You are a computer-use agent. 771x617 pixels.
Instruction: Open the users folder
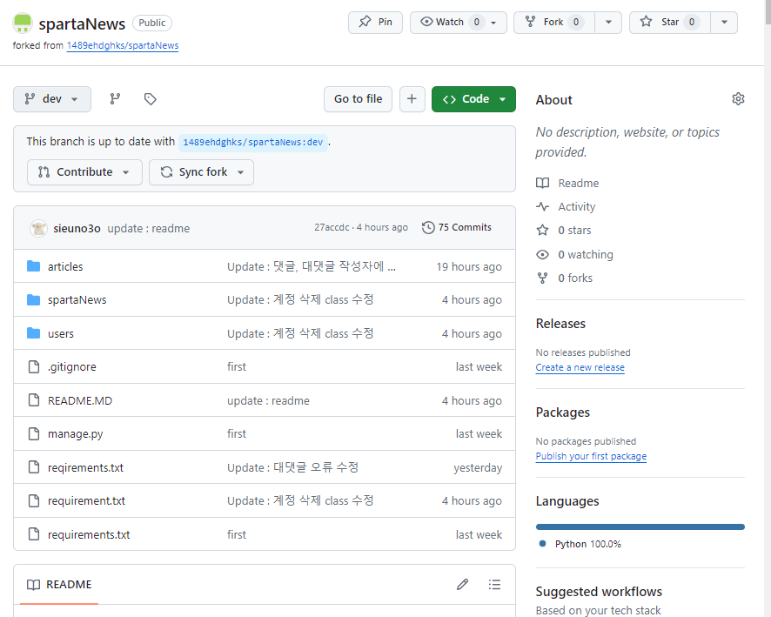61,333
